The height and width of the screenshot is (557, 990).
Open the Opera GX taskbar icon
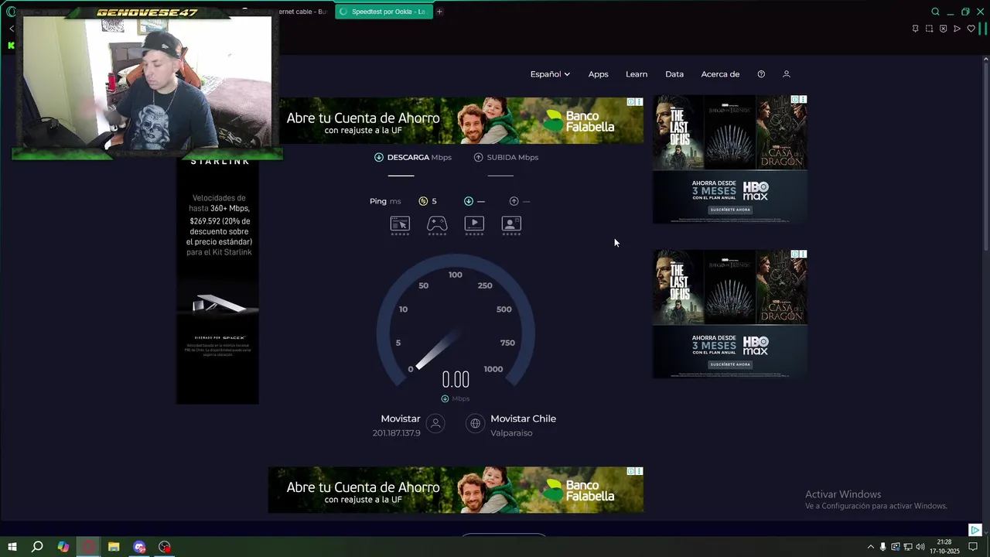pyautogui.click(x=89, y=547)
